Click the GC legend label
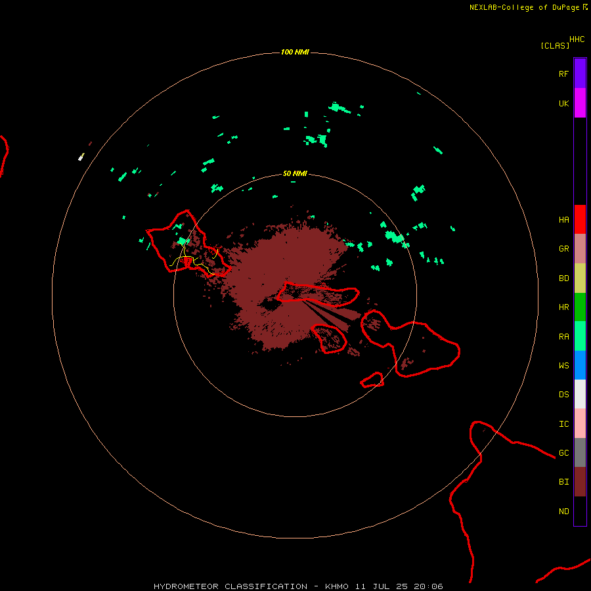Viewport: 591px width, 591px height. (563, 452)
